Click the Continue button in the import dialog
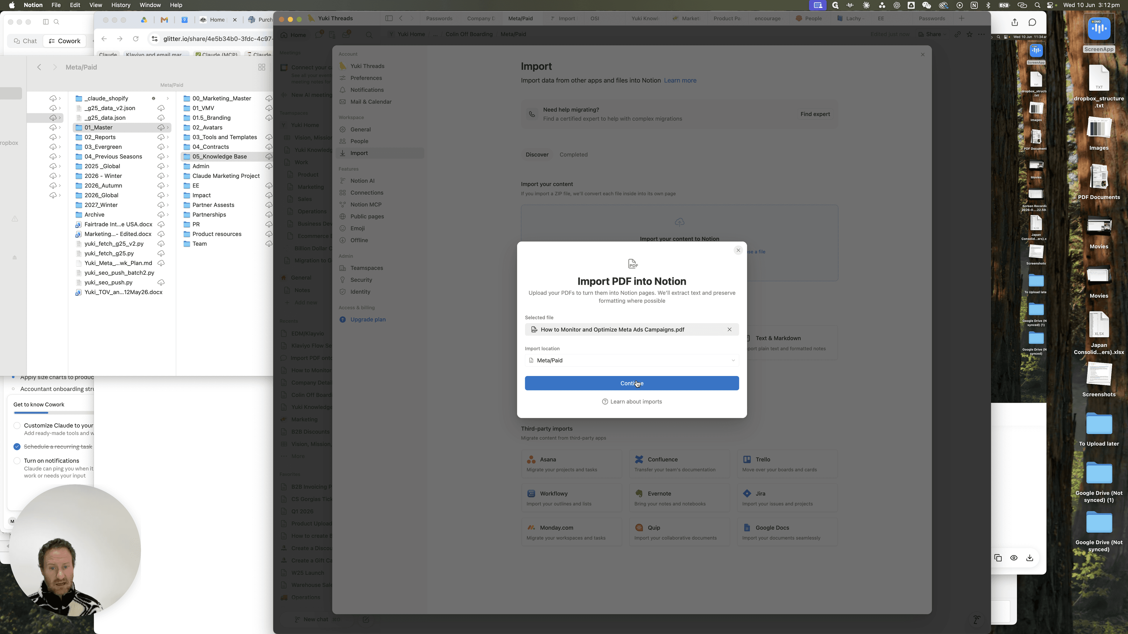1128x634 pixels. (x=632, y=383)
